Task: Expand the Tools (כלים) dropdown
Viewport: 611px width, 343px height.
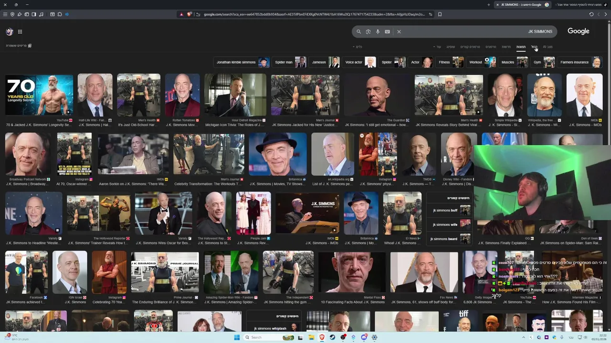Action: [x=358, y=47]
